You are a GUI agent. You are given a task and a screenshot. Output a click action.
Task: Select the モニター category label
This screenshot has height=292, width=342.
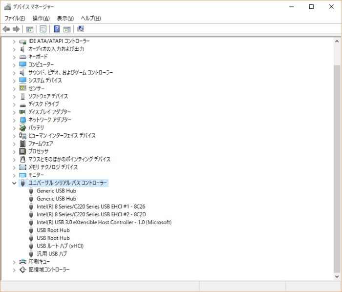click(36, 175)
